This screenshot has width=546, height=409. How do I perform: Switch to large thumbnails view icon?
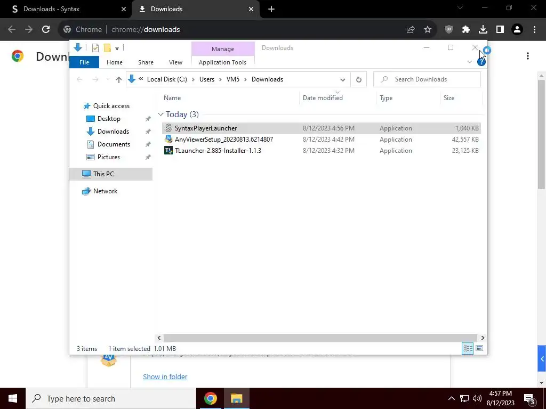pyautogui.click(x=479, y=348)
